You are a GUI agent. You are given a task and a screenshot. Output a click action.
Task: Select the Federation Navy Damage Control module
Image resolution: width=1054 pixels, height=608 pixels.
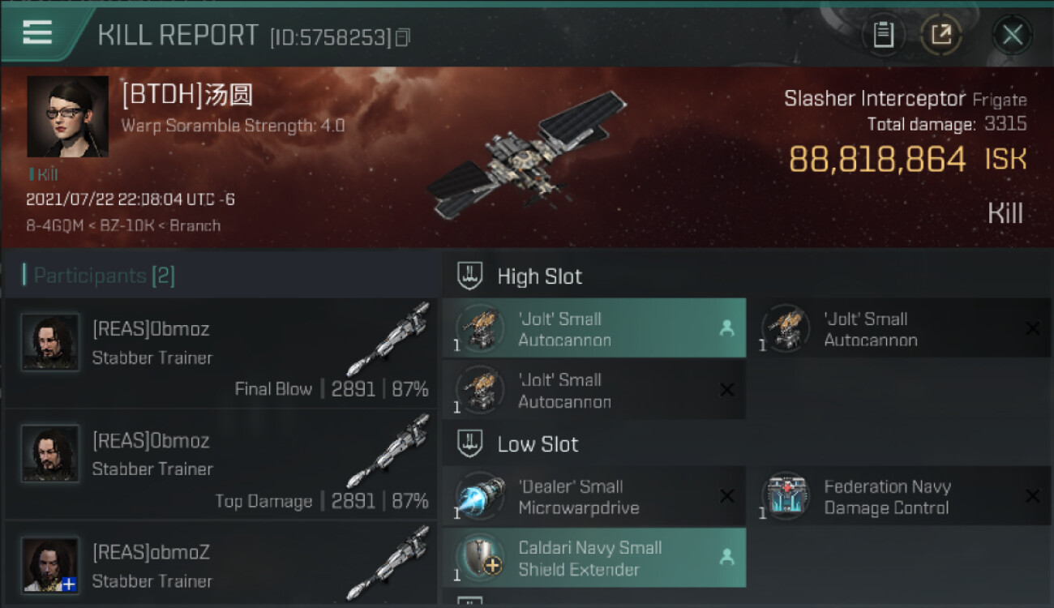coord(900,496)
